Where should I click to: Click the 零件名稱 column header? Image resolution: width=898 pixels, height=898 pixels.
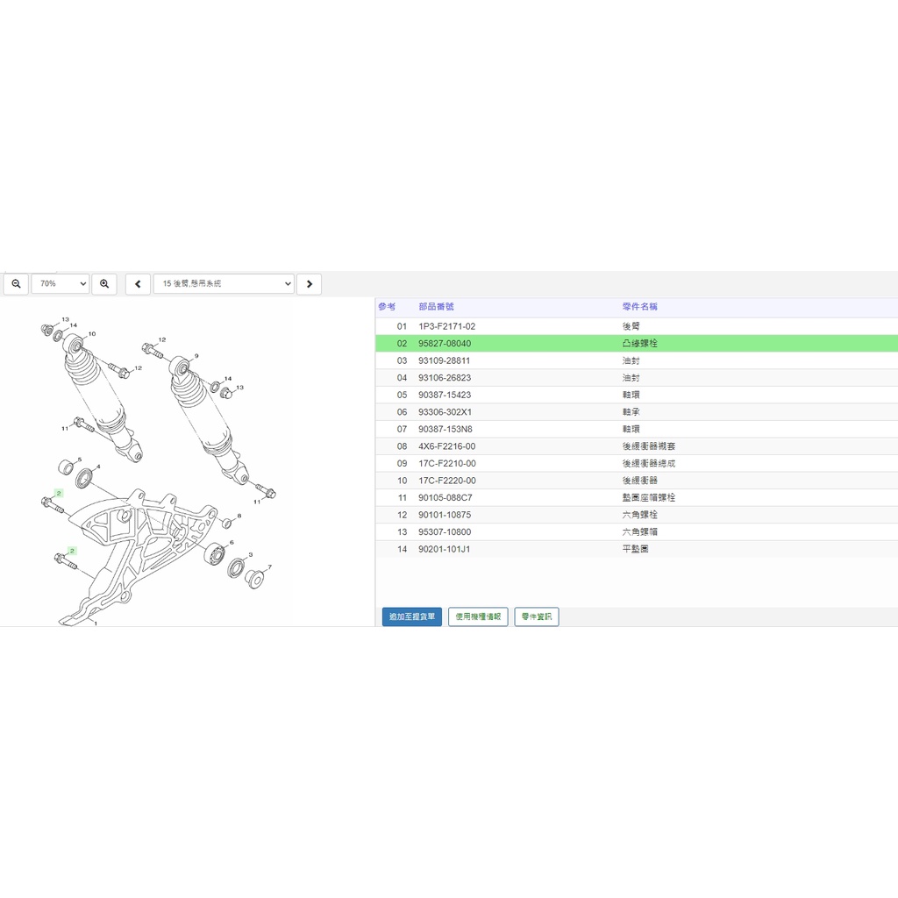pyautogui.click(x=639, y=307)
